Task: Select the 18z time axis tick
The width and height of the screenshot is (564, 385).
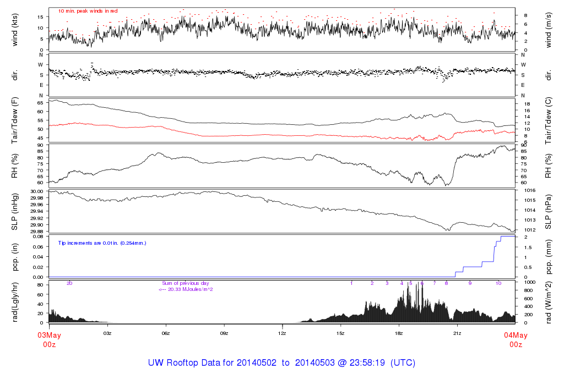Action: [x=399, y=333]
